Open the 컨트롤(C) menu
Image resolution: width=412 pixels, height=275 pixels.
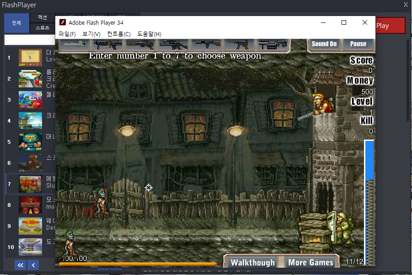pos(119,34)
